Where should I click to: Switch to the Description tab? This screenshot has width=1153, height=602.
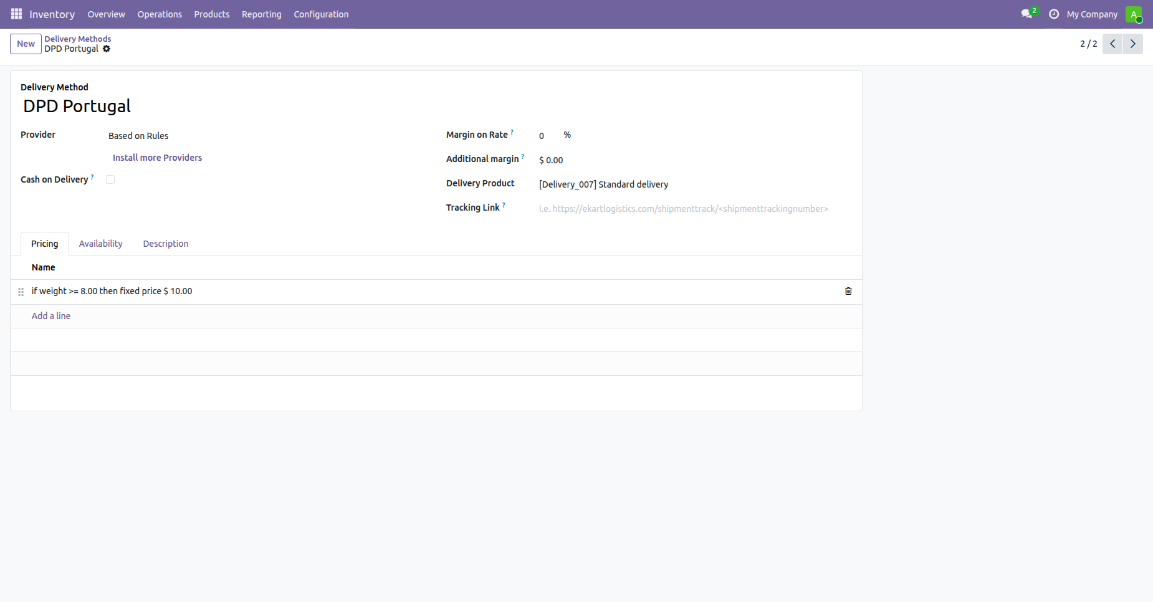[166, 244]
